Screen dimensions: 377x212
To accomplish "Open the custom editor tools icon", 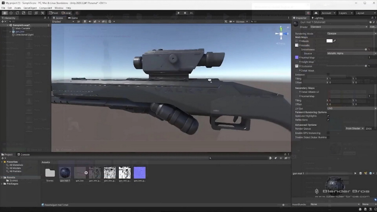I will click(42, 13).
